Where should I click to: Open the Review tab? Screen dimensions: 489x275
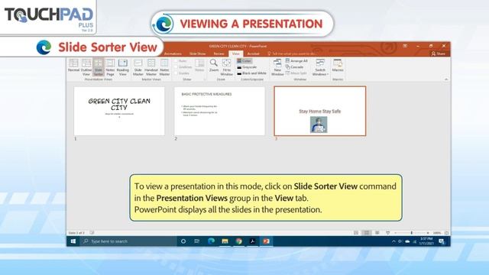point(219,53)
